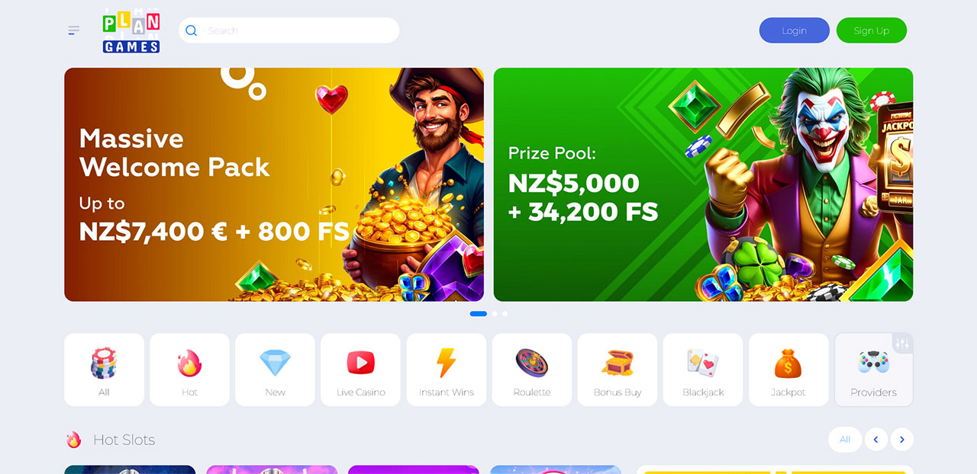Switch to third carousel slide dot
This screenshot has height=474, width=977.
pos(505,313)
